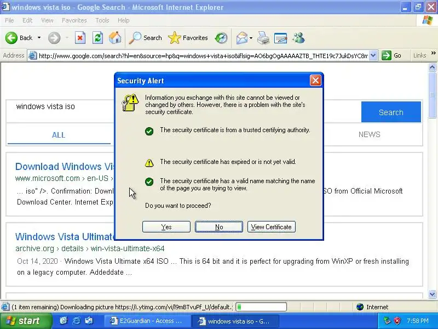Expand the Links toolbar chevron
The width and height of the screenshot is (438, 329).
433,53
